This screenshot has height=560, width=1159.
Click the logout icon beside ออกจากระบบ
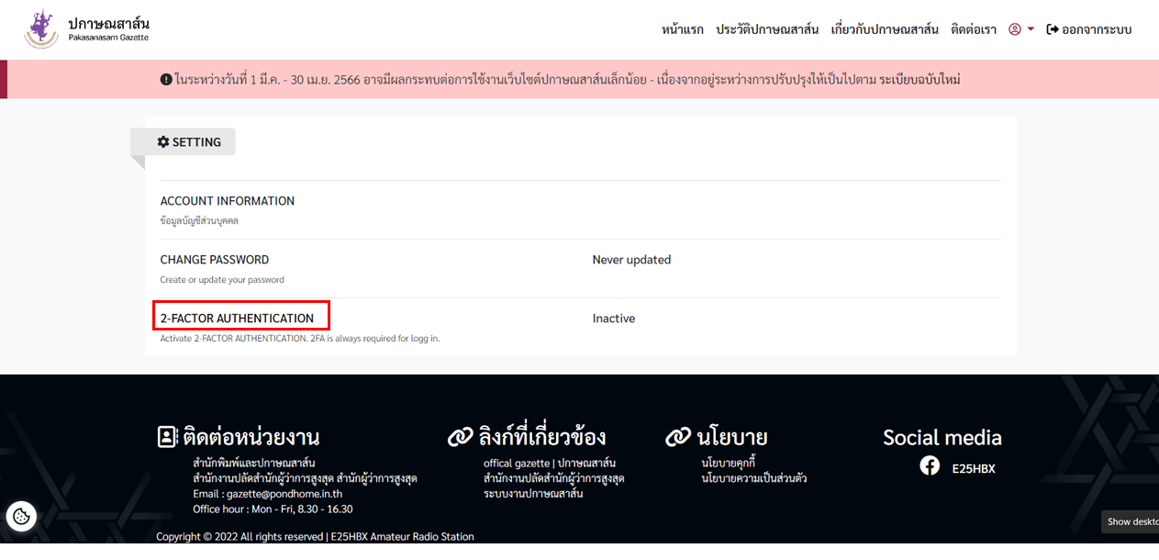(x=1052, y=28)
